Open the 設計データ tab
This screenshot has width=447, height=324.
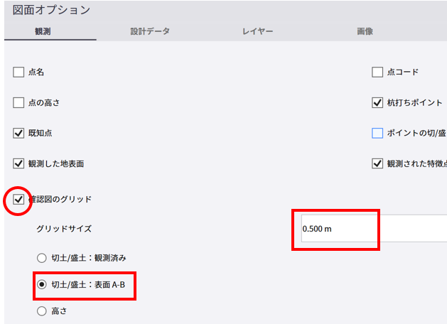click(x=150, y=31)
